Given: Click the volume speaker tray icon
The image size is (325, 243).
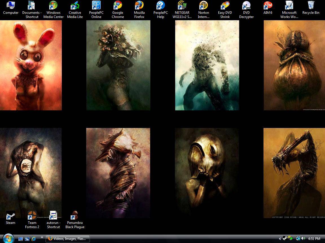Looking at the screenshot, I should point(303,238).
